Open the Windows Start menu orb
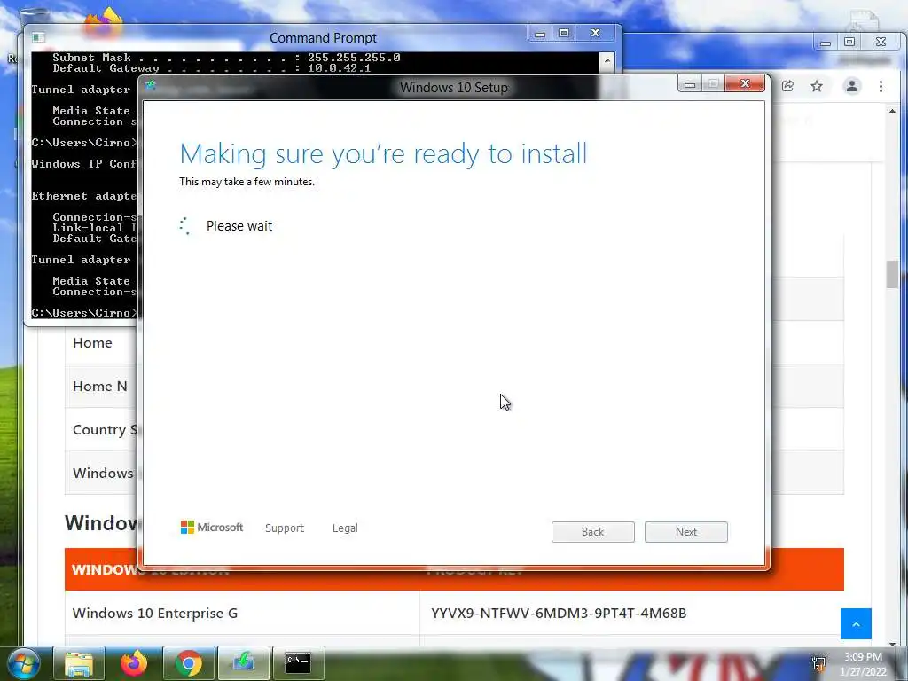The width and height of the screenshot is (908, 681). 24,663
